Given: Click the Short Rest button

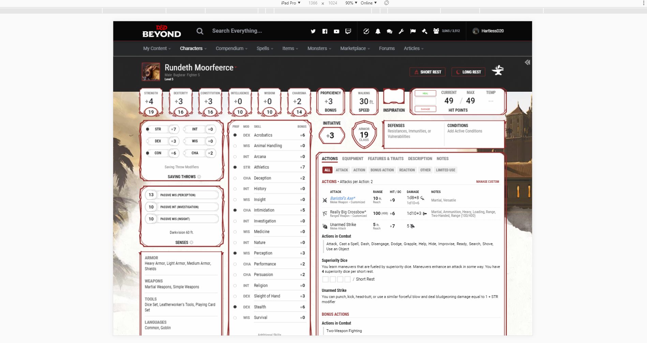Looking at the screenshot, I should coord(428,72).
